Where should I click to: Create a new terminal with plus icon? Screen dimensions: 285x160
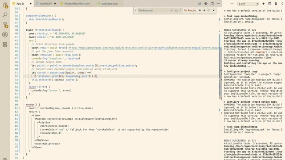point(263,4)
